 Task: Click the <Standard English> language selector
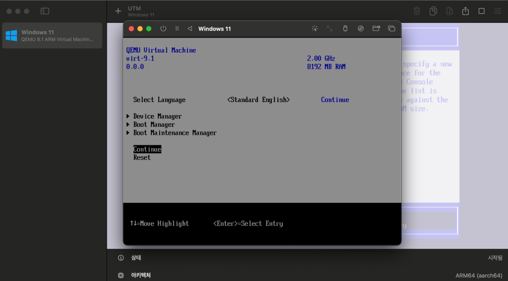258,100
